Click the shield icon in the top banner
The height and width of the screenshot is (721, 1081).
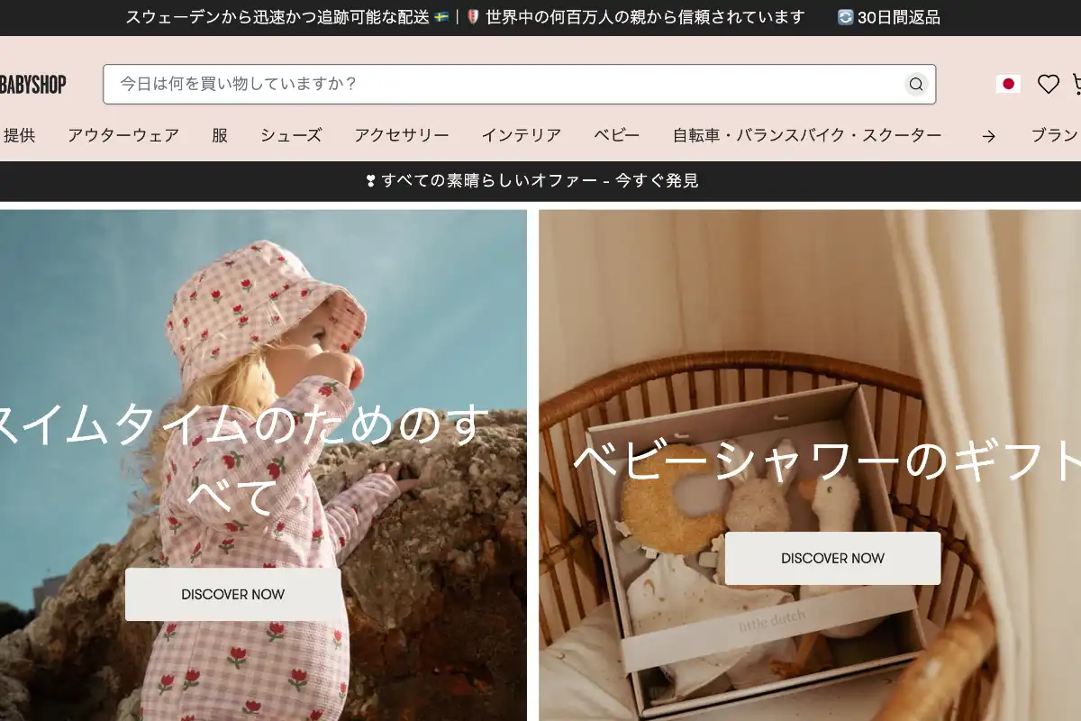(x=471, y=16)
